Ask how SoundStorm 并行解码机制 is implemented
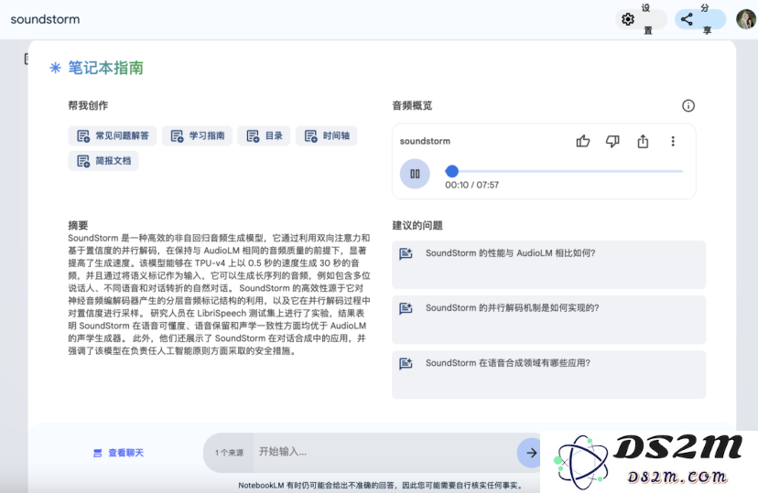Image resolution: width=758 pixels, height=493 pixels. [x=548, y=319]
